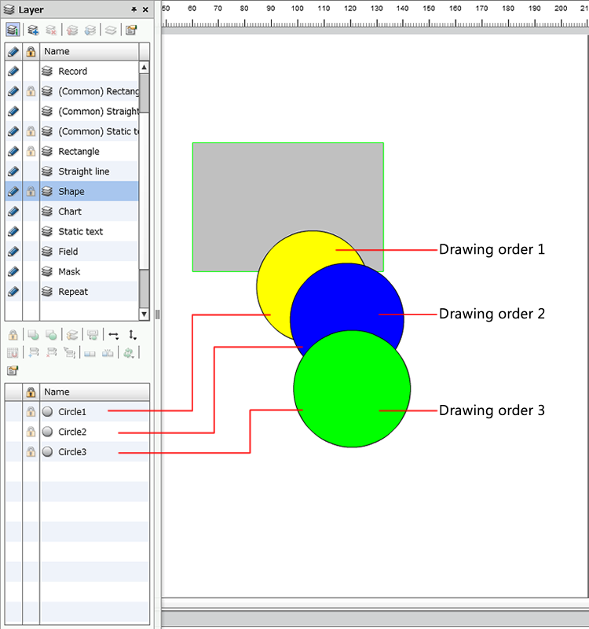Click Name column header in item list
Screen dimensions: 589x629
[x=94, y=392]
